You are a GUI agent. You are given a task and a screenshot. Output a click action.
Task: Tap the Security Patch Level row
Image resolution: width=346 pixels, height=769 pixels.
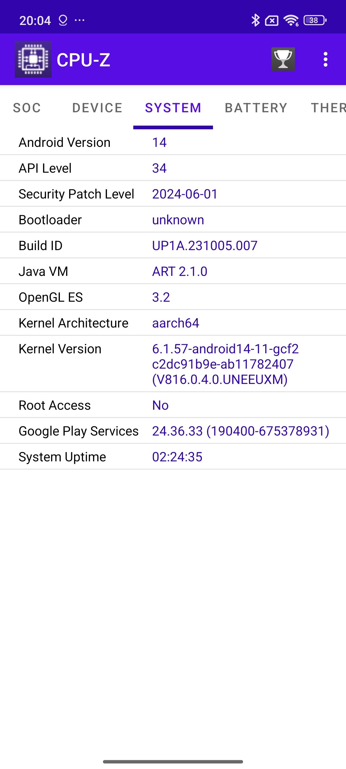coord(173,194)
